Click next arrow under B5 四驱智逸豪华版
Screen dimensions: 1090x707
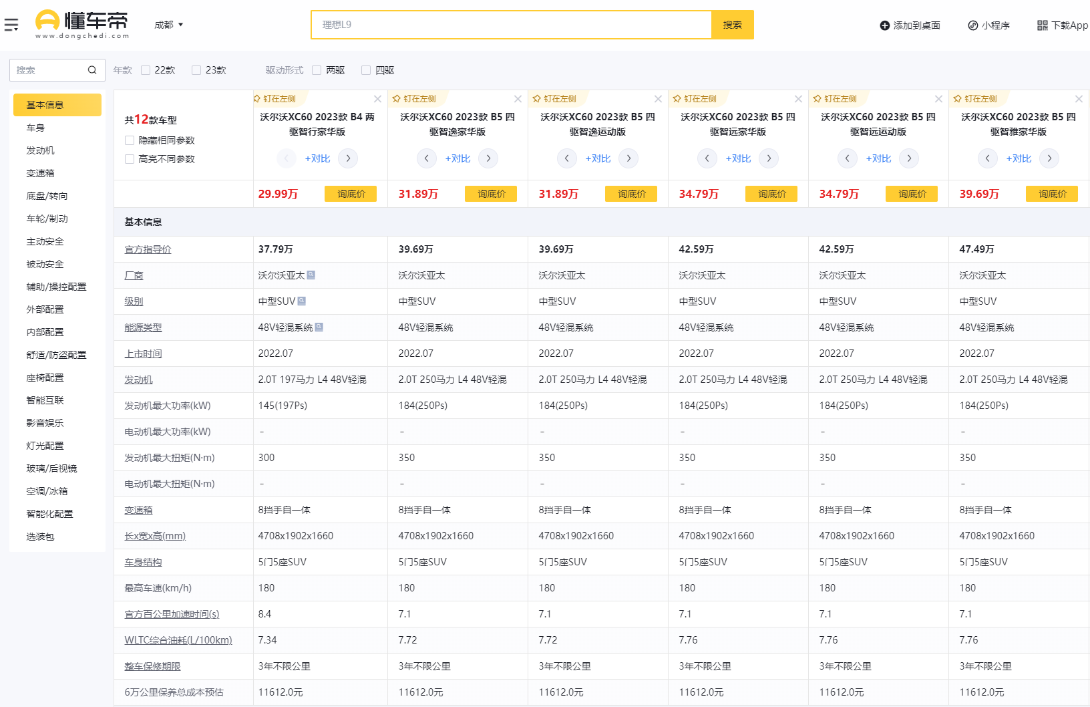click(488, 158)
